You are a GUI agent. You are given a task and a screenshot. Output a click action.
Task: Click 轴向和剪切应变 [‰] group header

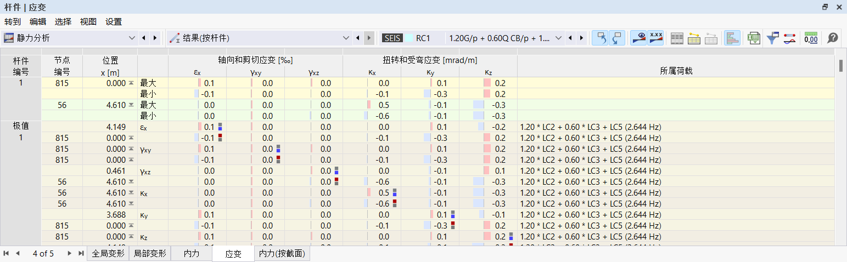[255, 60]
